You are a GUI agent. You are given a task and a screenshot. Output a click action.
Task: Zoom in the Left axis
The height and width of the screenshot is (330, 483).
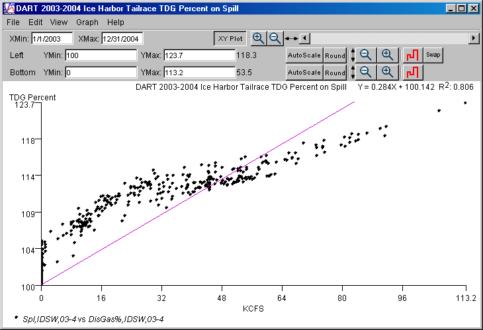point(388,55)
